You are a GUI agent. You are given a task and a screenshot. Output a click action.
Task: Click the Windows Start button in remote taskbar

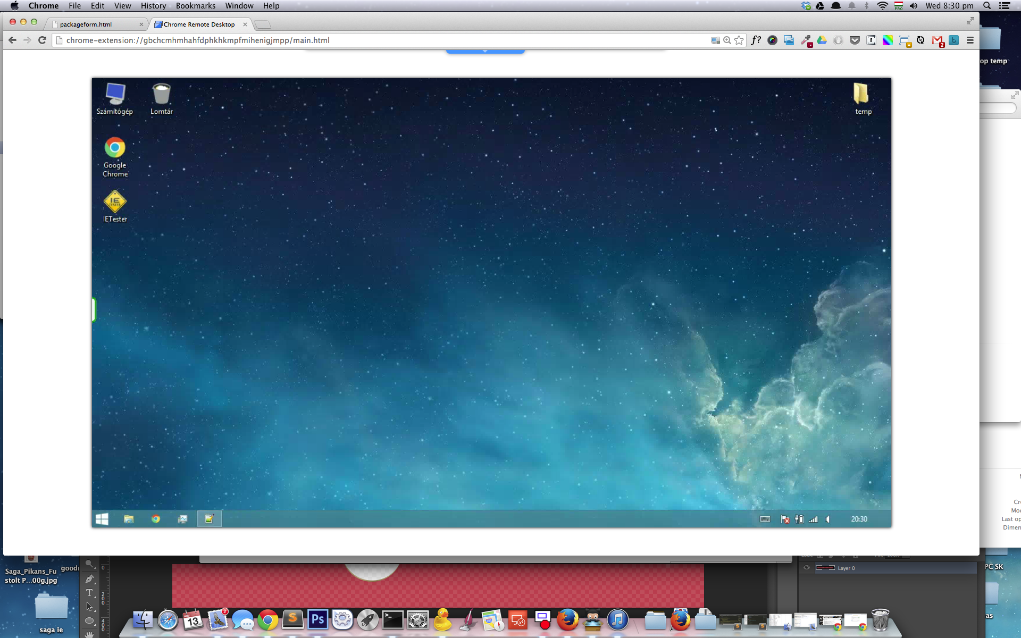pyautogui.click(x=102, y=519)
